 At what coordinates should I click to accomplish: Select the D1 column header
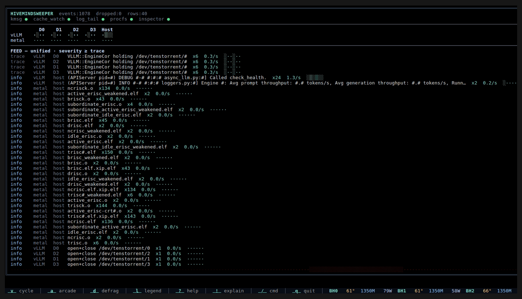[59, 30]
